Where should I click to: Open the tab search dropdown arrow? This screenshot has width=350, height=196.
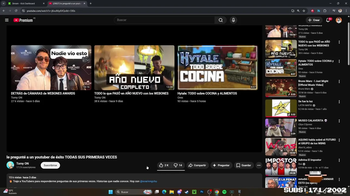coord(3,4)
